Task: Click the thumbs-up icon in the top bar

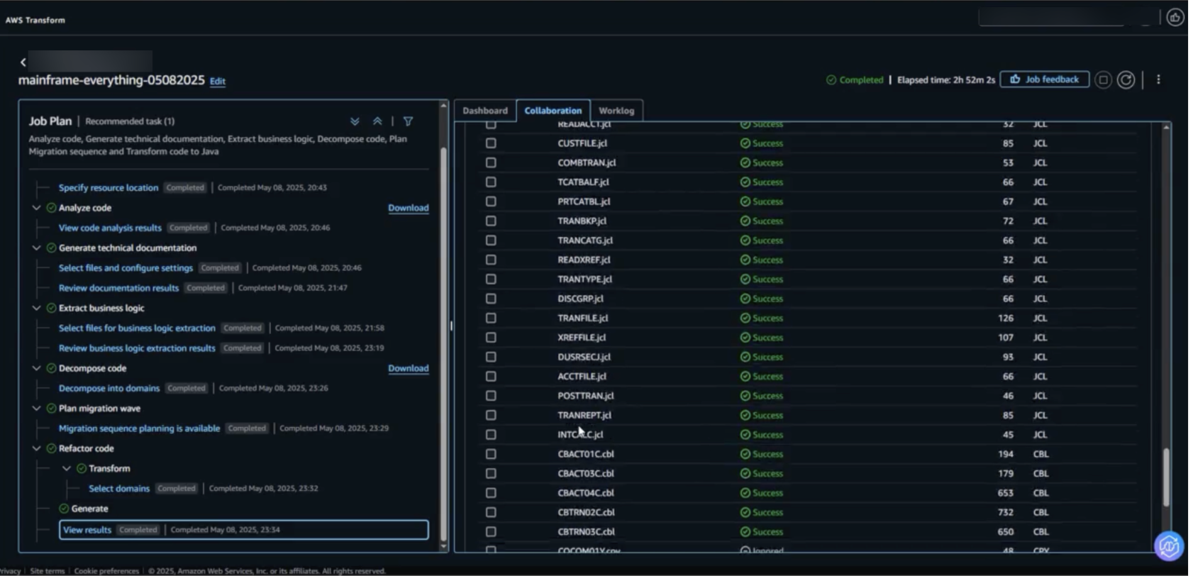Action: tap(1175, 17)
